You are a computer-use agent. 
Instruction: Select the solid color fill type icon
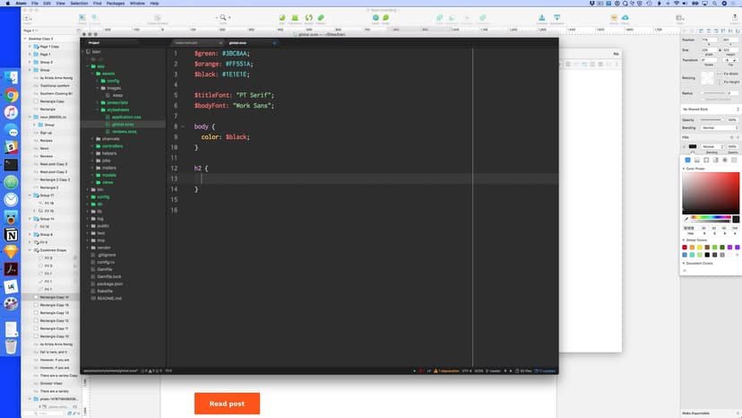687,161
